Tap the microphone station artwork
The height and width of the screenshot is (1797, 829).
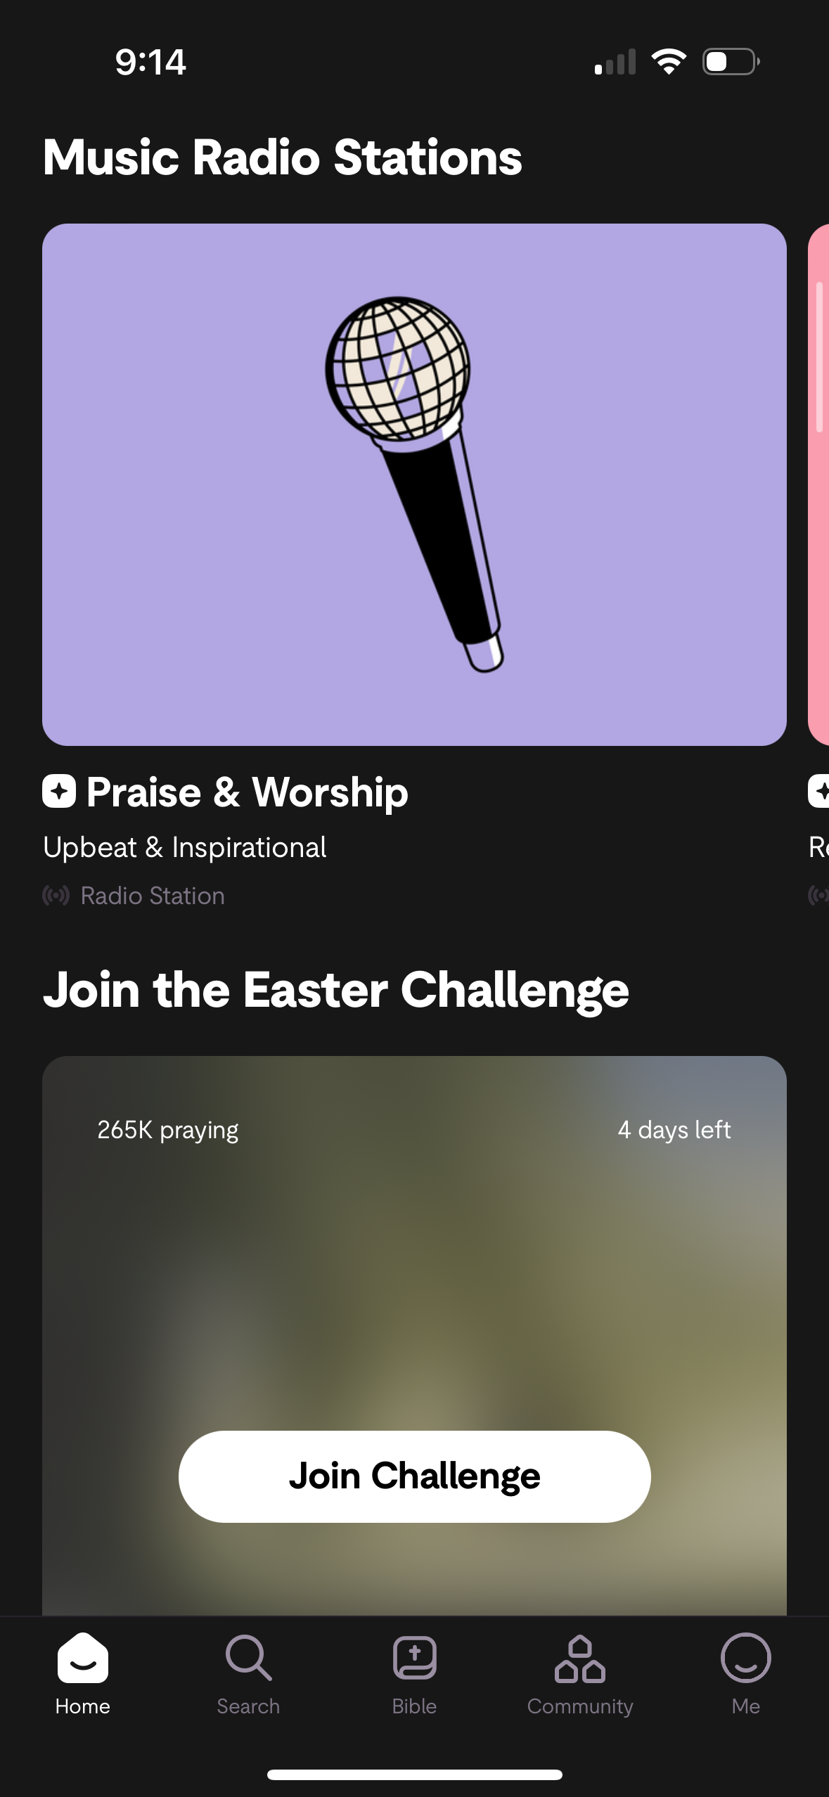[x=414, y=484]
